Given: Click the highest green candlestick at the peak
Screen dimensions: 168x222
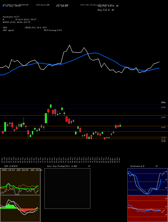Looking at the screenshot, I should tap(51, 106).
